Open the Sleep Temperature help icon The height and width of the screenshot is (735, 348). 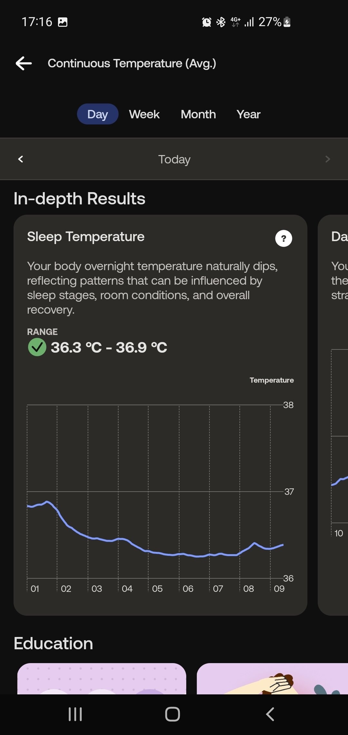click(x=284, y=239)
